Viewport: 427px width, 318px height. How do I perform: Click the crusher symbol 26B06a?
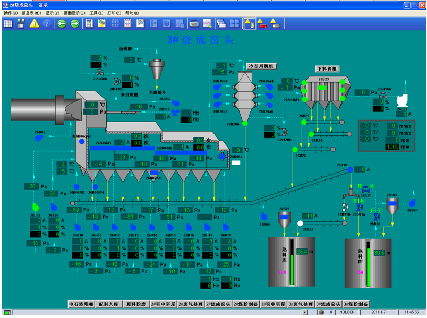[222, 156]
